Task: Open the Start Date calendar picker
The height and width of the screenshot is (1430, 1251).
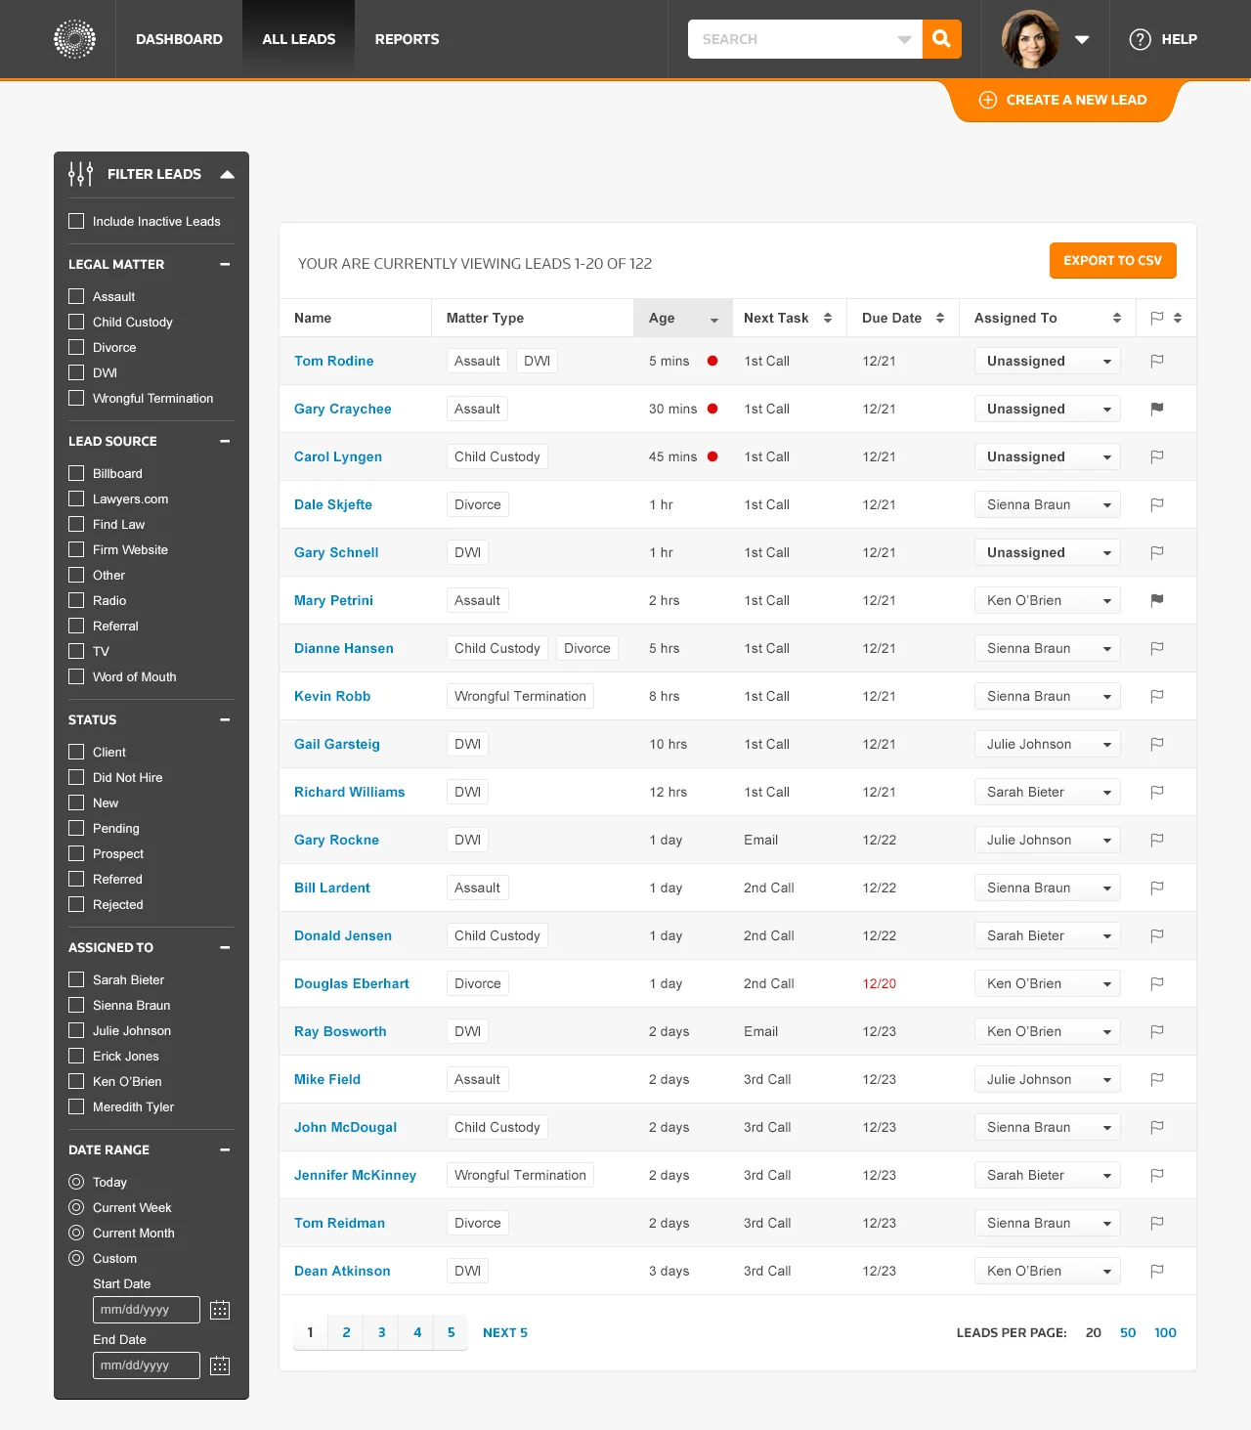Action: point(220,1310)
